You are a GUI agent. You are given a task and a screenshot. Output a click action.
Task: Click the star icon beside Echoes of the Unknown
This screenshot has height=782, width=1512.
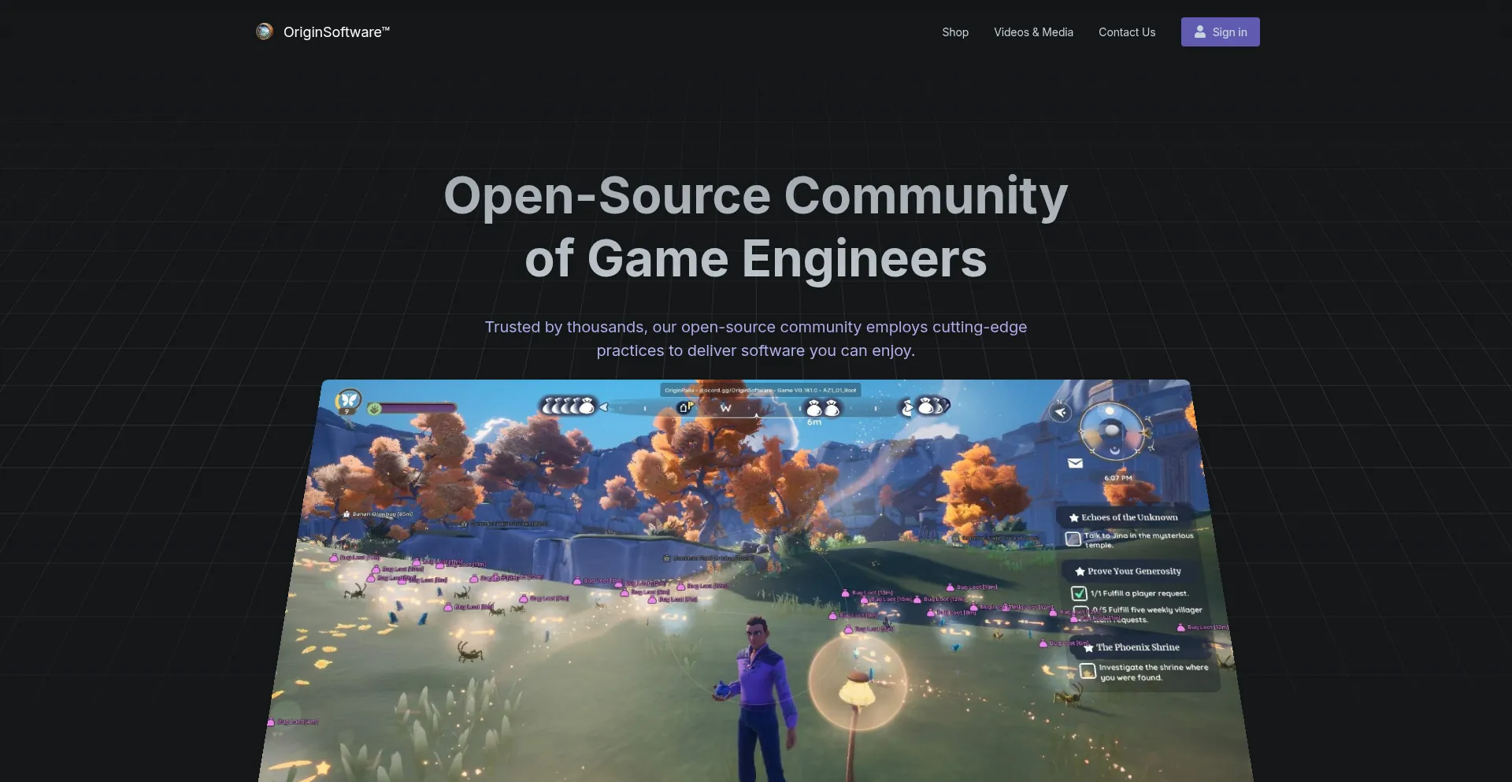[x=1073, y=518]
